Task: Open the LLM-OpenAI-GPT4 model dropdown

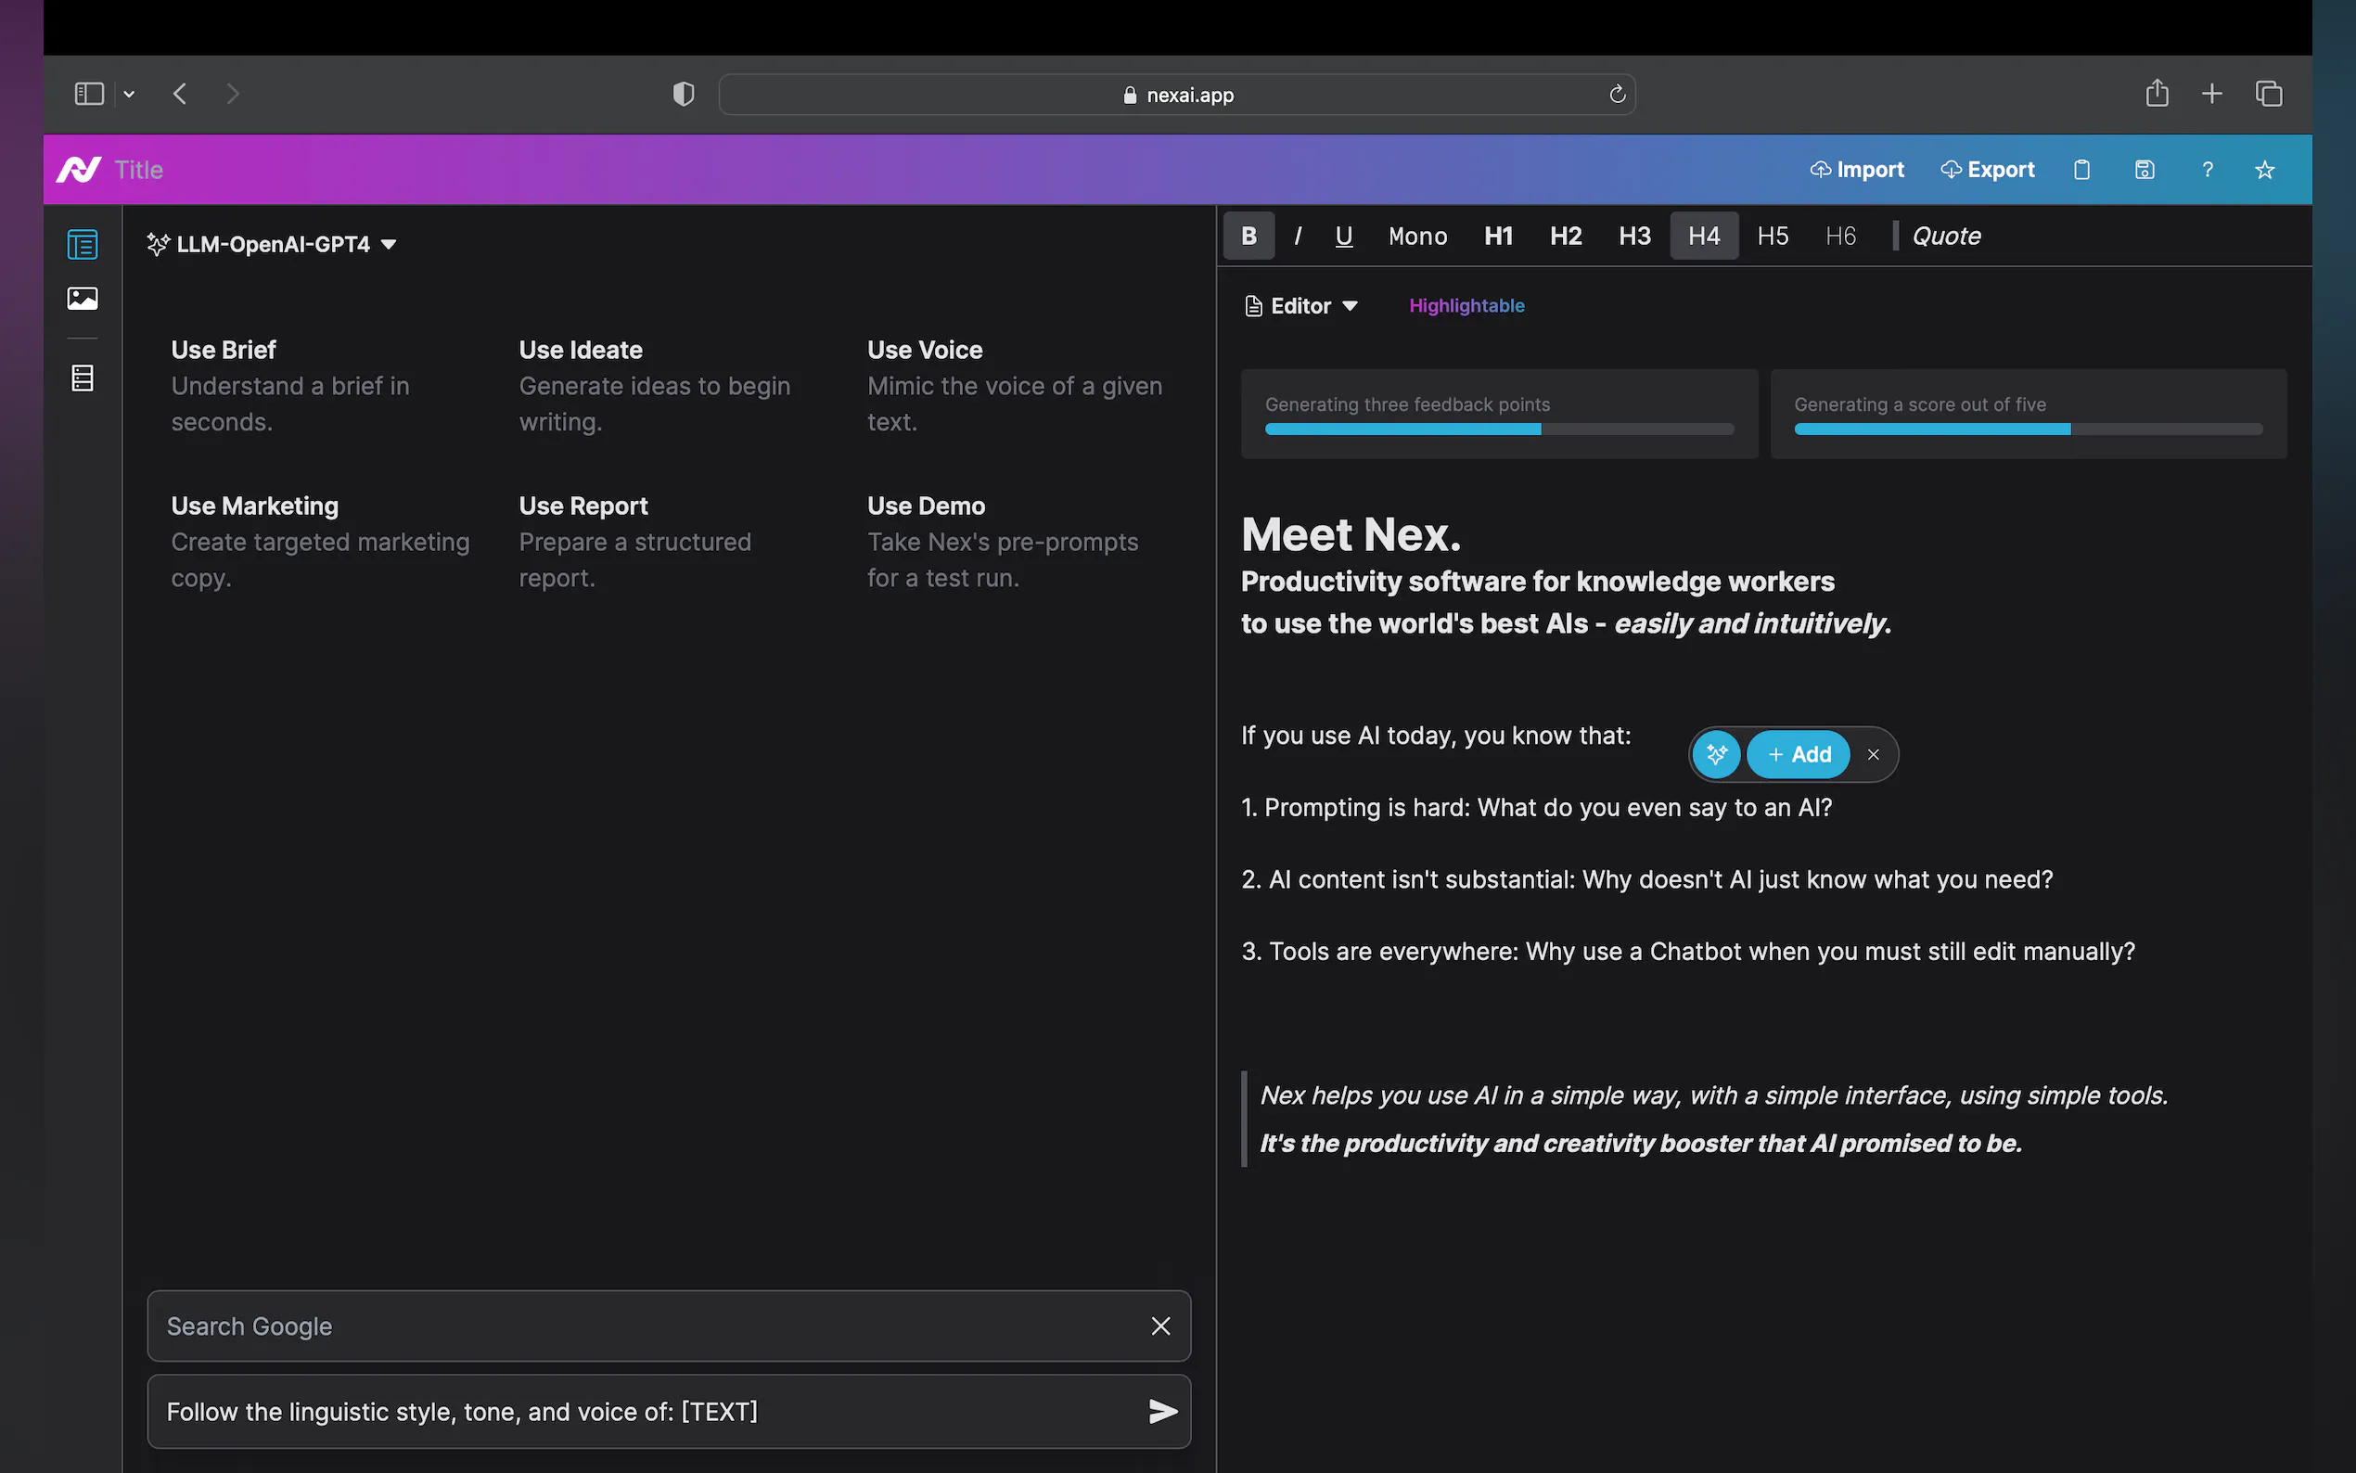Action: 273,245
